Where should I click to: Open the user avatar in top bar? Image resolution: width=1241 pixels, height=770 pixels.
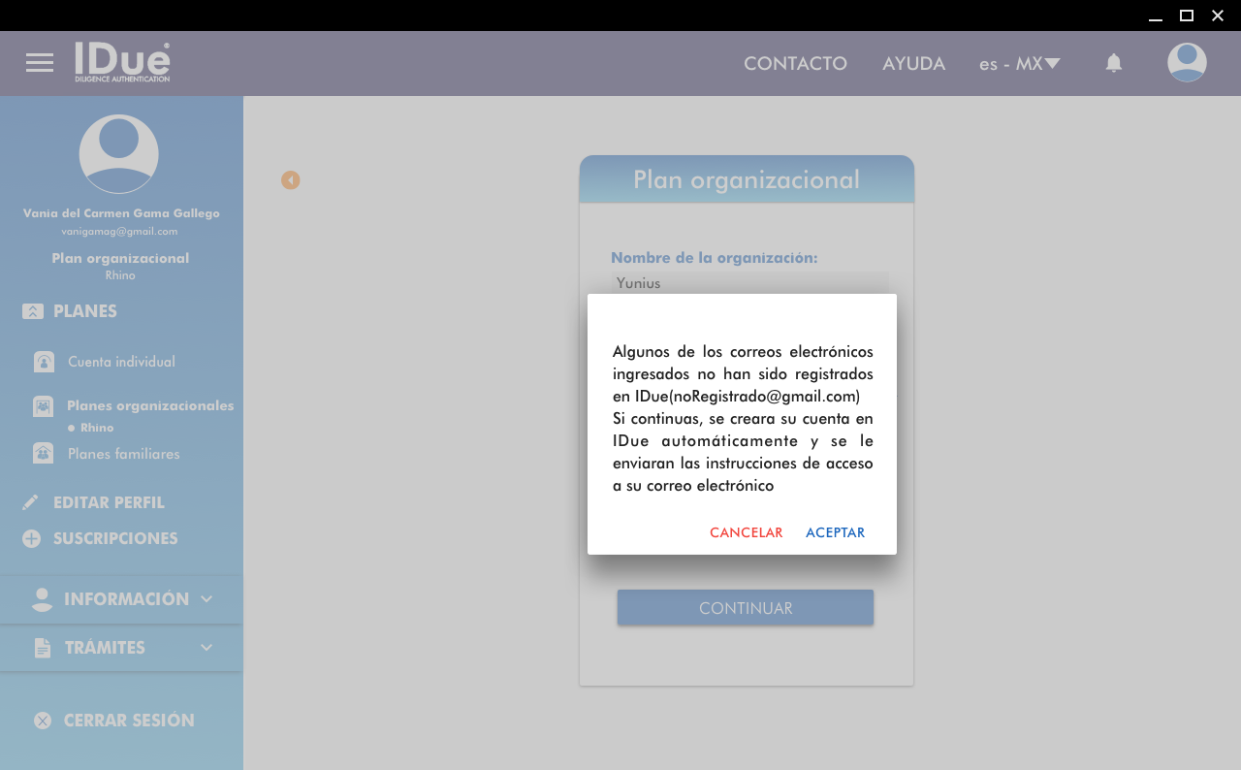point(1187,63)
